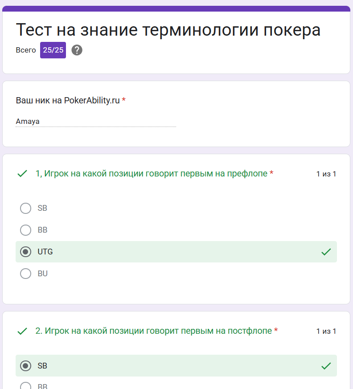Click the correct-answer checkmark in the SB row
Screen dimensions: 353x389
326,366
